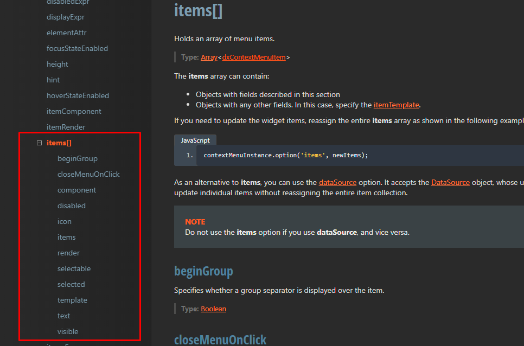
Task: Switch to the JavaScript code tab
Action: (x=195, y=139)
